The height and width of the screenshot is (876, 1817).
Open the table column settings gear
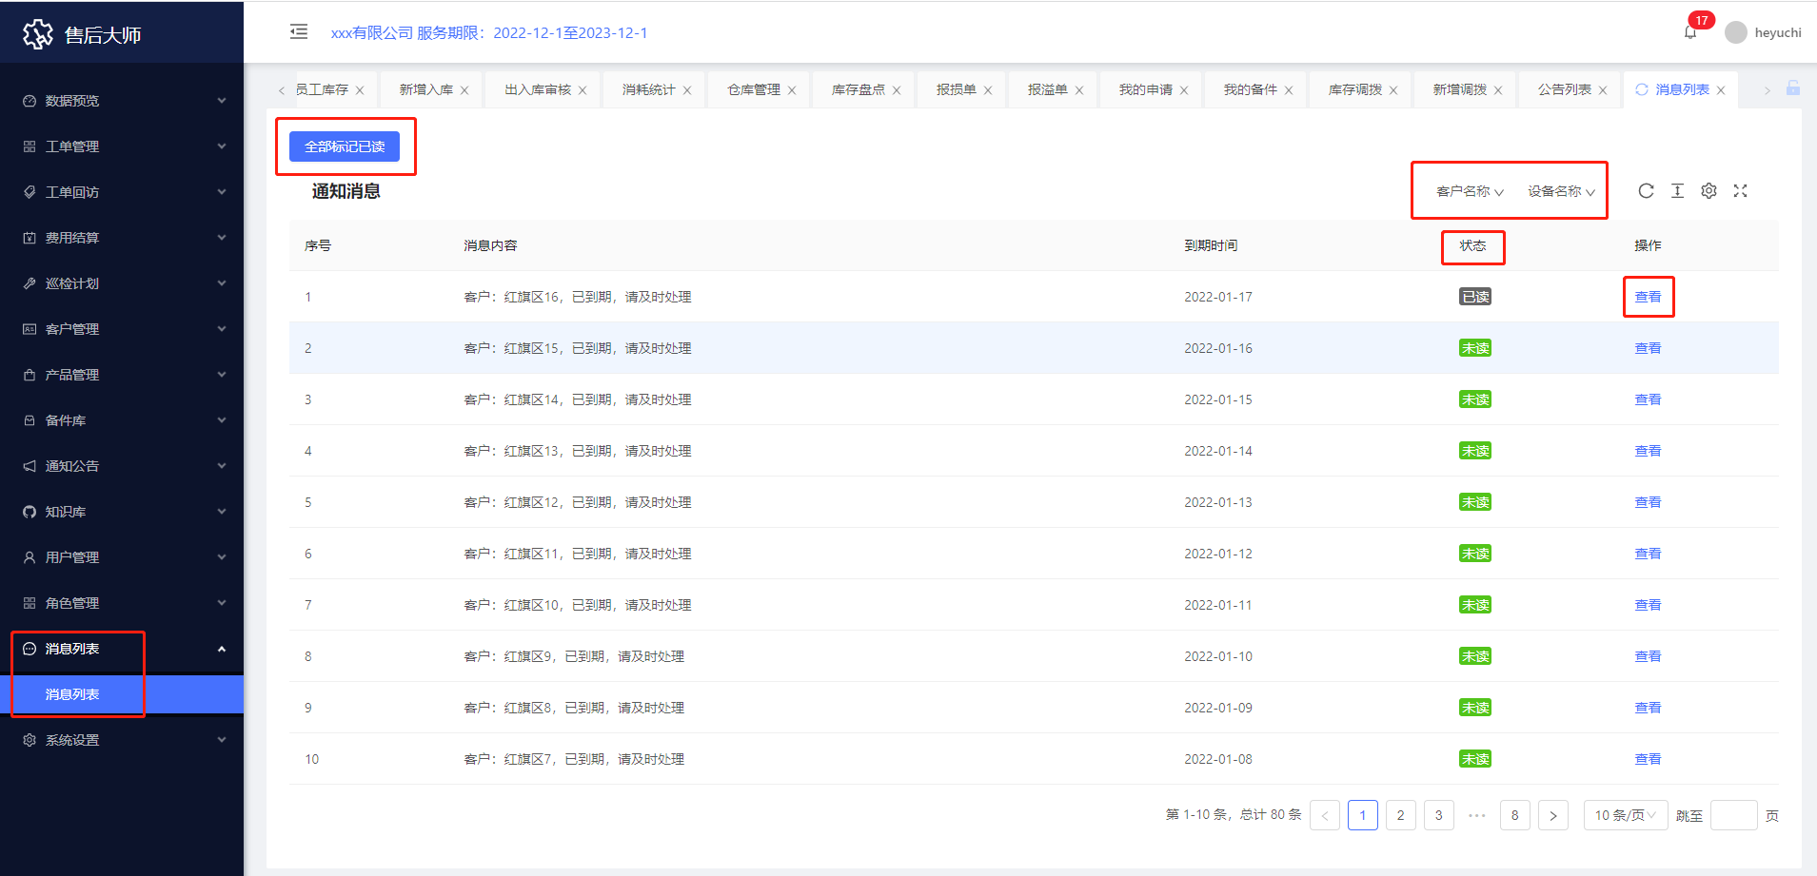coord(1708,191)
